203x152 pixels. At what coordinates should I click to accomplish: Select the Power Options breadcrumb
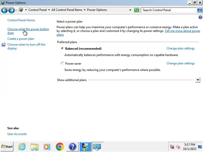(x=97, y=10)
